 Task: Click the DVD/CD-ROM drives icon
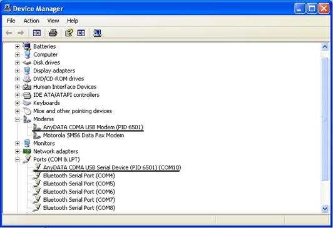pos(27,79)
